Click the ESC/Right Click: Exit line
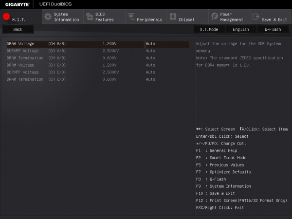Screen dimensions: 292x219 pos(220,208)
